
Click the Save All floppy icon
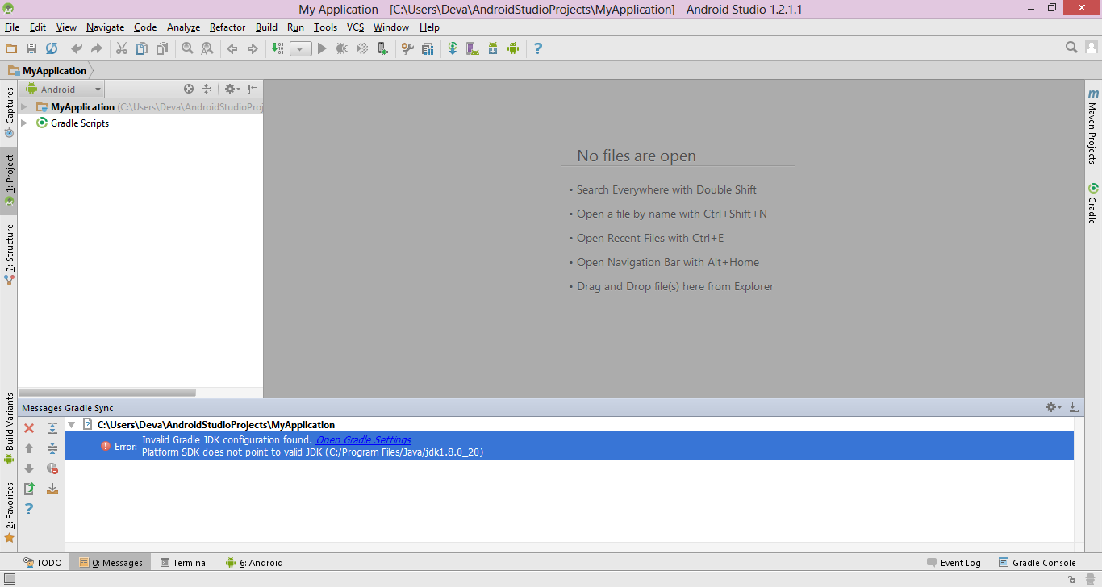31,48
